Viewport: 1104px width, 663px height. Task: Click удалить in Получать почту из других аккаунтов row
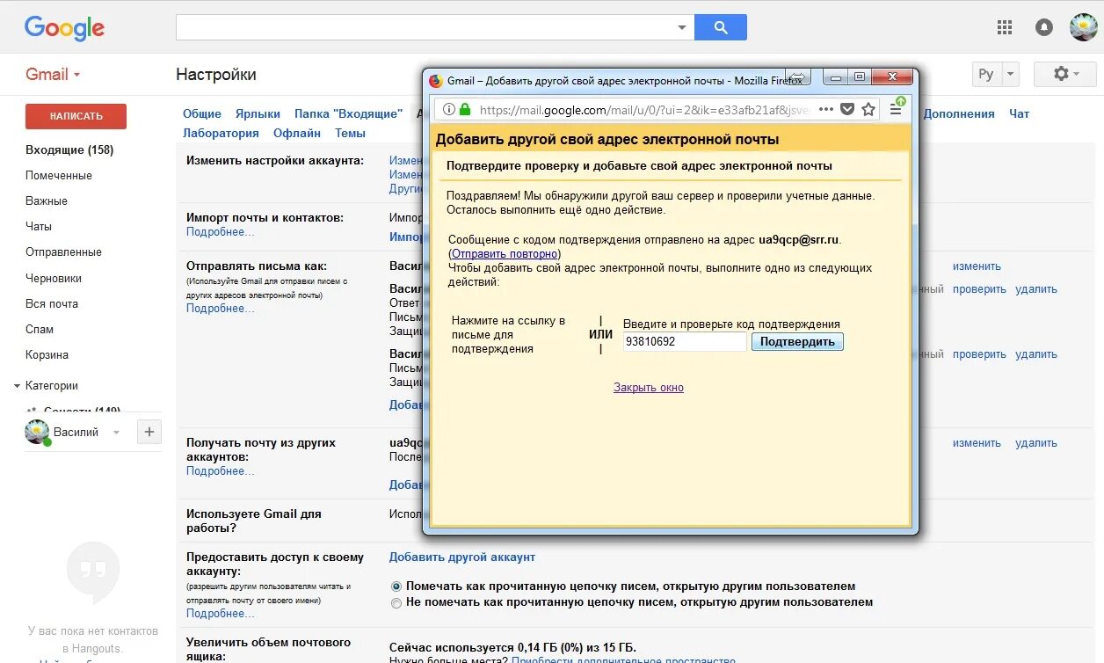1036,443
